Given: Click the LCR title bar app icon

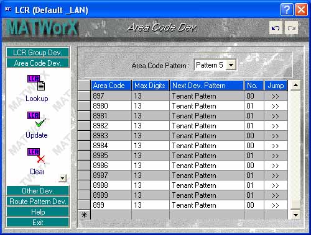Looking at the screenshot, I should pos(8,9).
